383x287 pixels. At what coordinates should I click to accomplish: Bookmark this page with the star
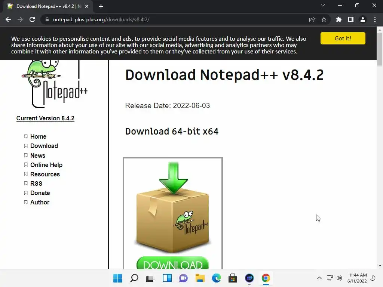324,19
